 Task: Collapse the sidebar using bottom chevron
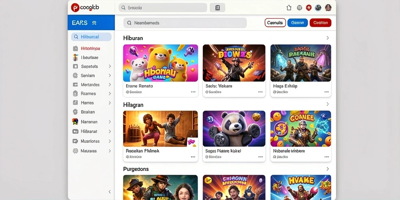[x=110, y=191]
